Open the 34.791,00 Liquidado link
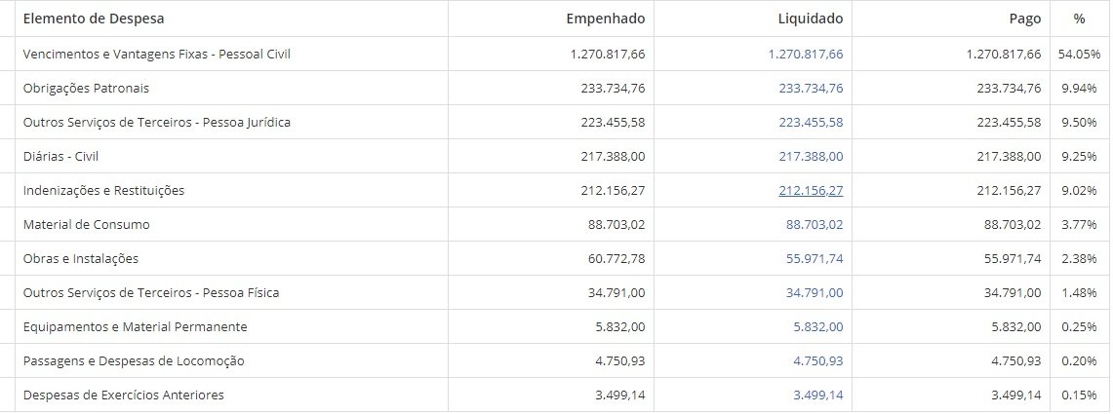 (815, 293)
